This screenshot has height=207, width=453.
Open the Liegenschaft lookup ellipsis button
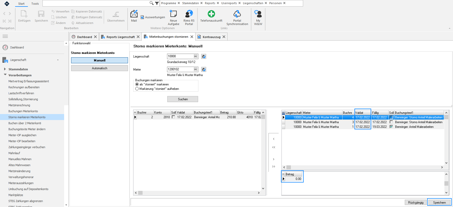(x=195, y=56)
